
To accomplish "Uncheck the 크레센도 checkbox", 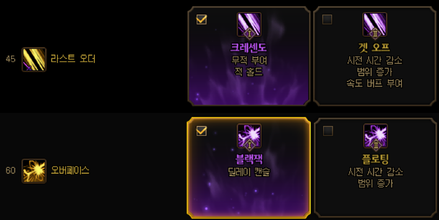I will pos(202,20).
